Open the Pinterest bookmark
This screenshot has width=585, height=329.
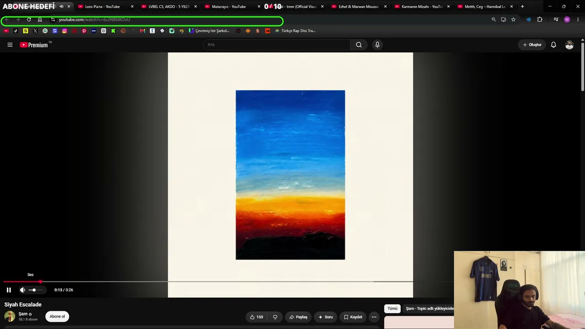click(84, 31)
